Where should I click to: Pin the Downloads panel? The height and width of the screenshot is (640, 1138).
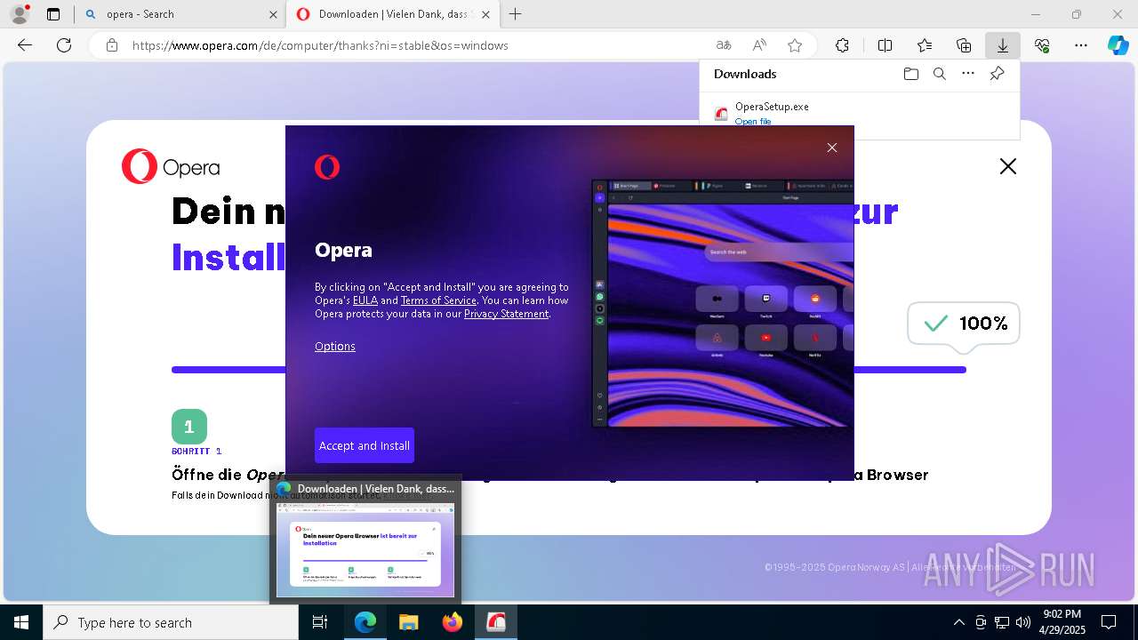tap(998, 74)
